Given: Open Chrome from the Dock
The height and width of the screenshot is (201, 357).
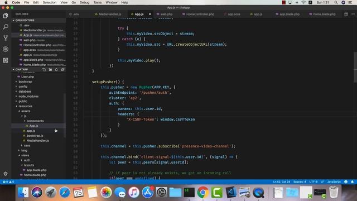Looking at the screenshot, I should [x=202, y=193].
